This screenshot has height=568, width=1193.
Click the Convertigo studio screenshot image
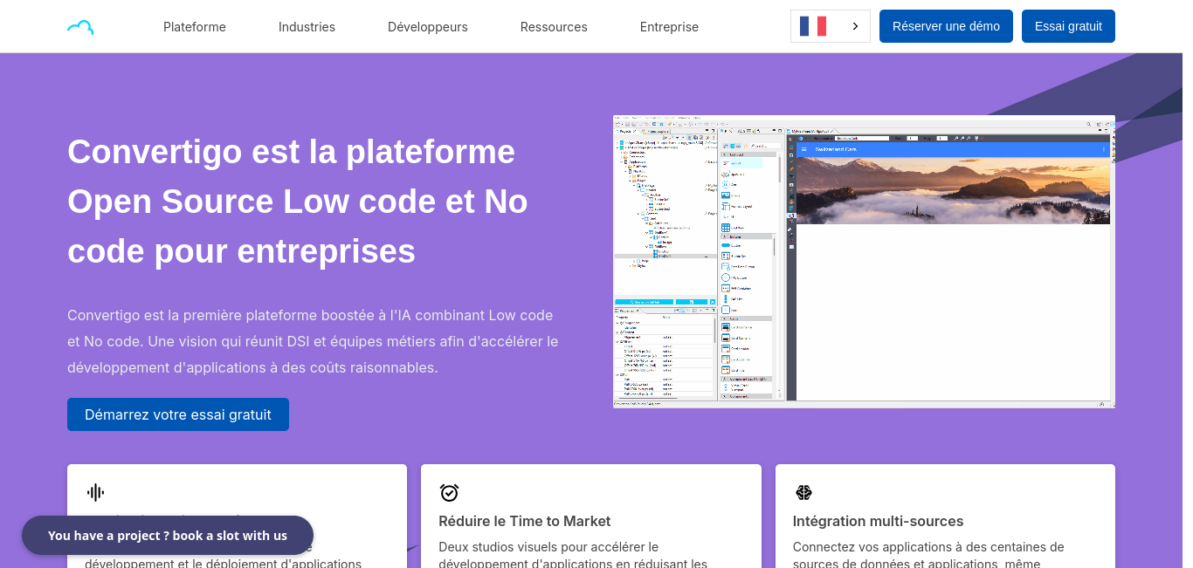tap(864, 262)
